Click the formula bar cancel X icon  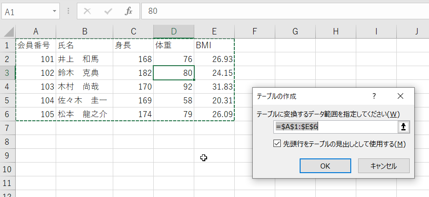click(87, 11)
